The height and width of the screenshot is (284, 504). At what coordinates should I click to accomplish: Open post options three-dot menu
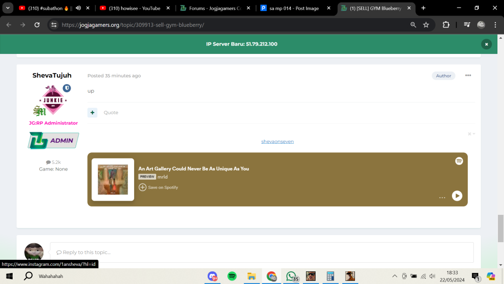point(468,75)
